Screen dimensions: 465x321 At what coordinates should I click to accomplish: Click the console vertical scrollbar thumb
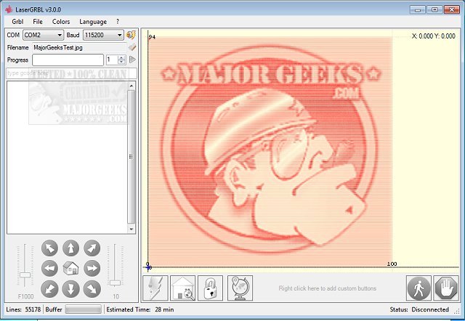pyautogui.click(x=131, y=157)
